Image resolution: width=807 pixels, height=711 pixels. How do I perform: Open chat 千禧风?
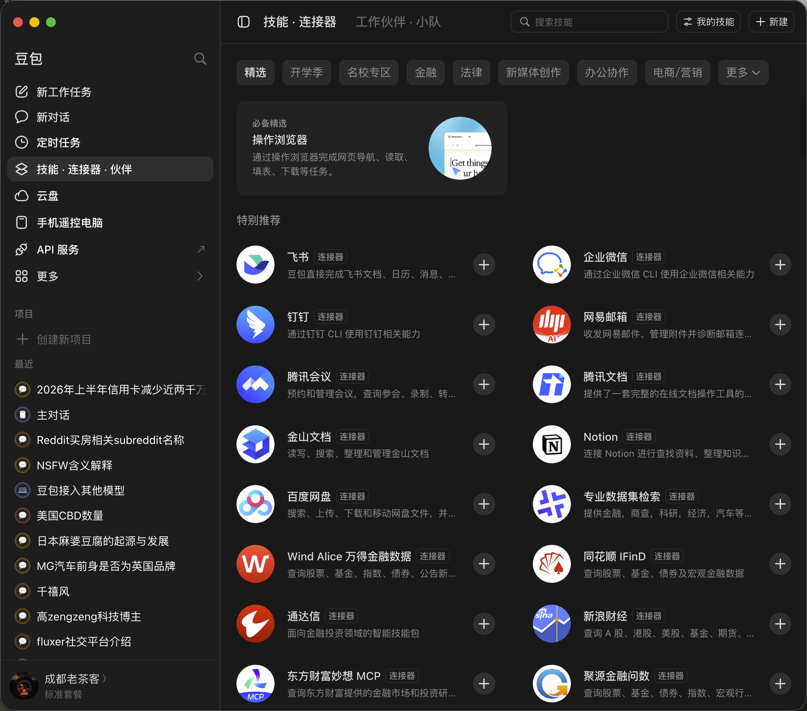(x=110, y=591)
